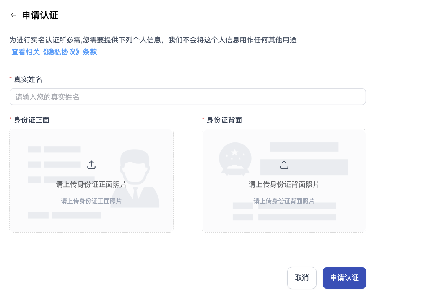429x307 pixels.
Task: Click the light gray 请上传身份证正面照片 hint
Action: point(91,201)
